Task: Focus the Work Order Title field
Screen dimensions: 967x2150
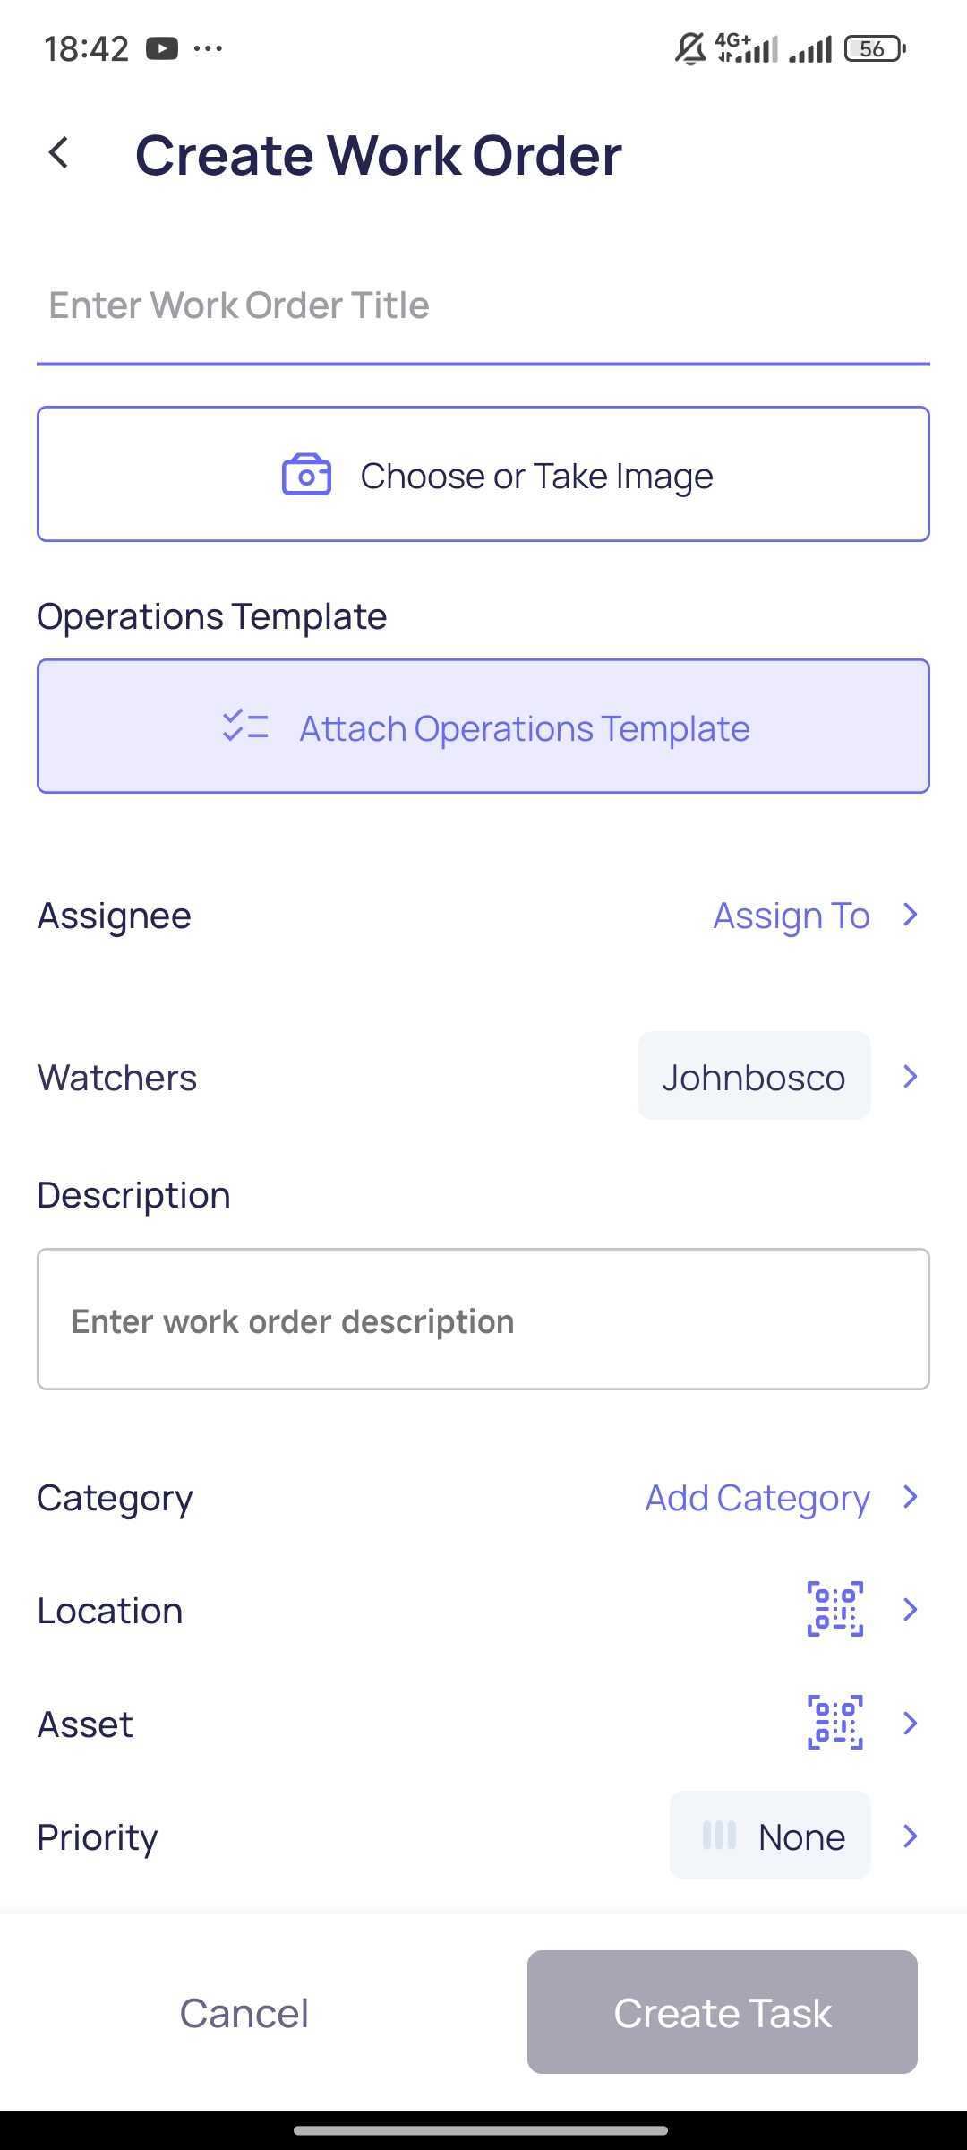Action: pos(483,305)
